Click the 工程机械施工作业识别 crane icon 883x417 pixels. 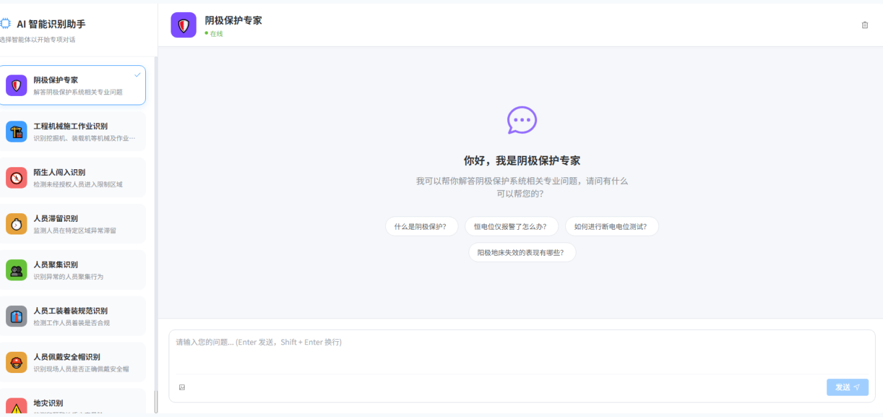click(17, 131)
